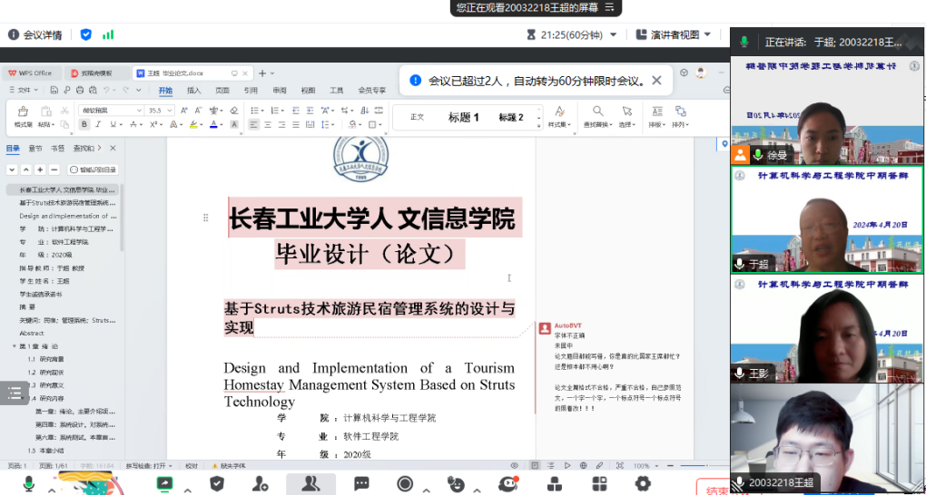
Task: Switch to the 插入 ribbon tab
Action: pyautogui.click(x=193, y=91)
